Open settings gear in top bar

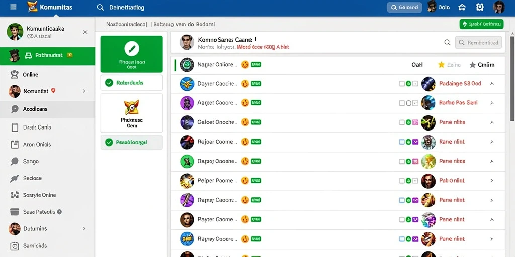click(480, 7)
